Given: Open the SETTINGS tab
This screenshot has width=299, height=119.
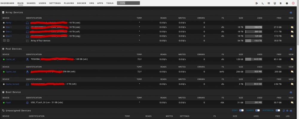Looking at the screenshot, I should (x=55, y=3).
